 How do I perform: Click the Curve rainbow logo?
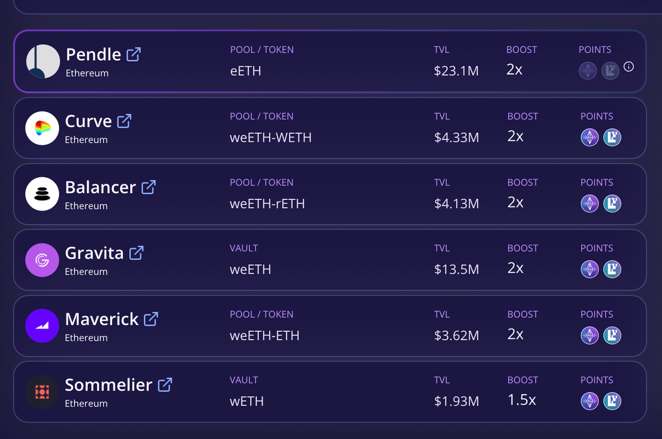[x=42, y=128]
